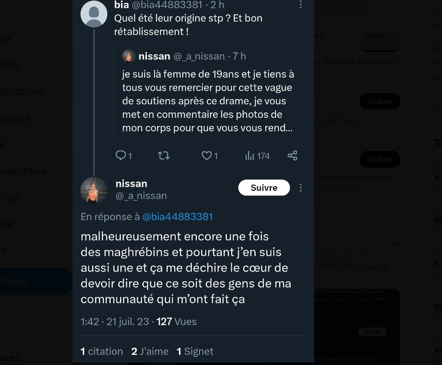442x365 pixels.
Task: Click the bia username at top
Action: pos(121,5)
